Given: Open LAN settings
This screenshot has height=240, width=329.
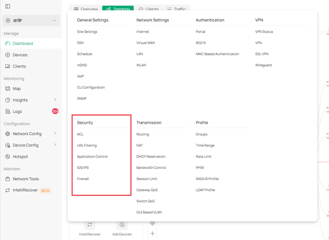Looking at the screenshot, I should click(140, 54).
